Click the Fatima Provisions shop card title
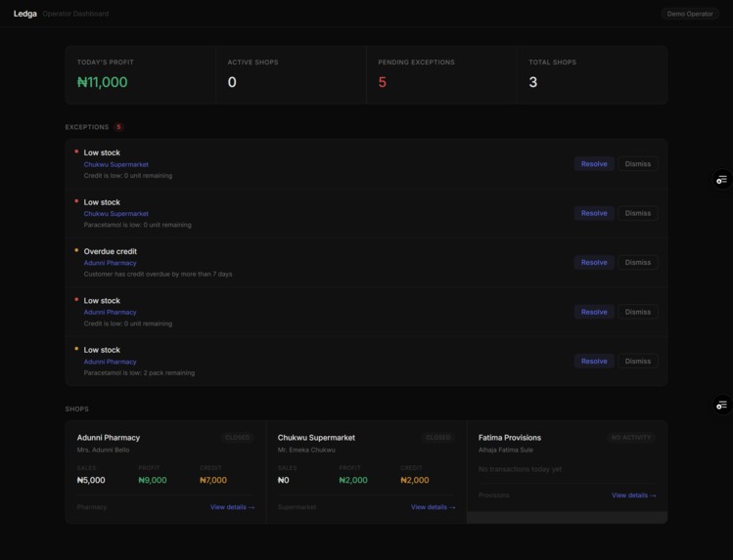Image resolution: width=733 pixels, height=560 pixels. pyautogui.click(x=510, y=438)
